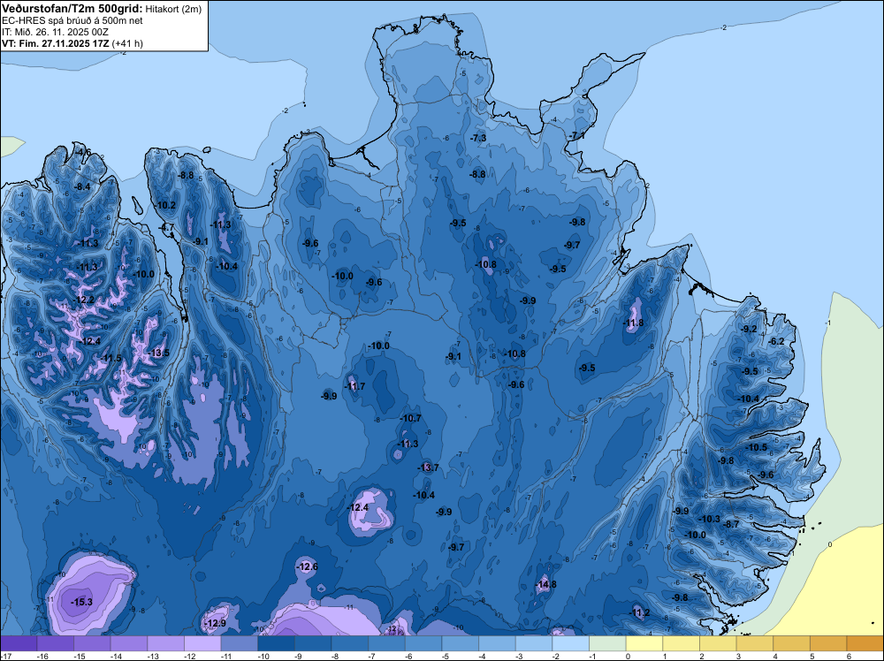This screenshot has width=884, height=661.
Task: Click the -8.4 temperature value
Action: click(x=82, y=186)
